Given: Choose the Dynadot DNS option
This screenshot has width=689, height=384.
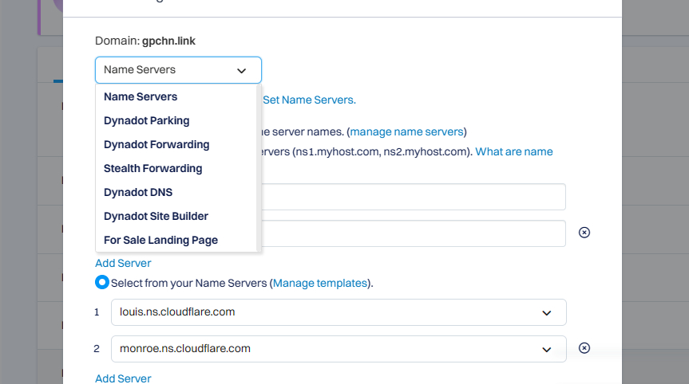Looking at the screenshot, I should pyautogui.click(x=138, y=193).
